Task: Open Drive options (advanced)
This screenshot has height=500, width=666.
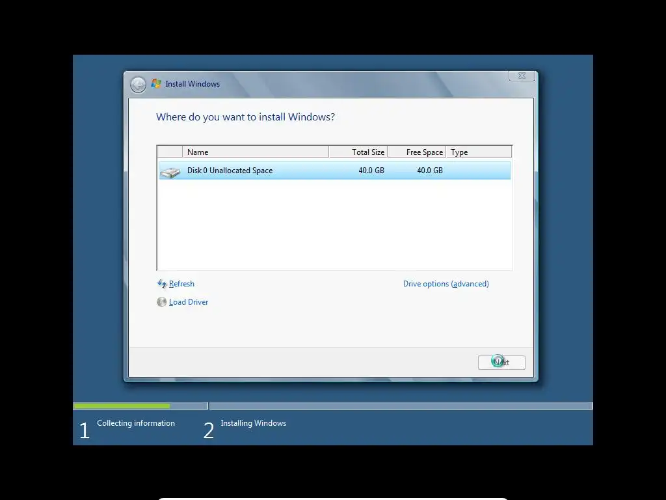Action: pyautogui.click(x=446, y=284)
